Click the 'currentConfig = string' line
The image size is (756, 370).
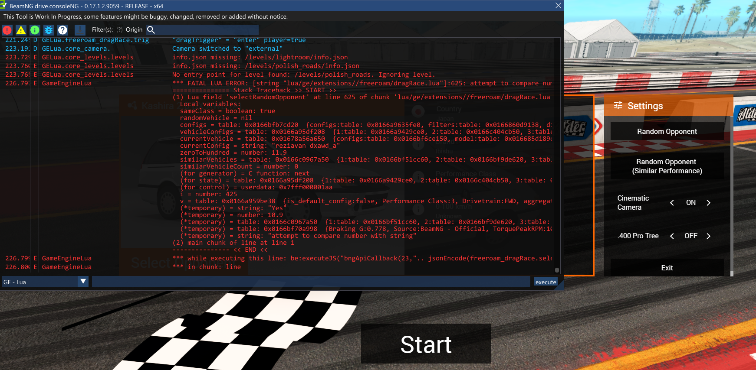click(260, 146)
